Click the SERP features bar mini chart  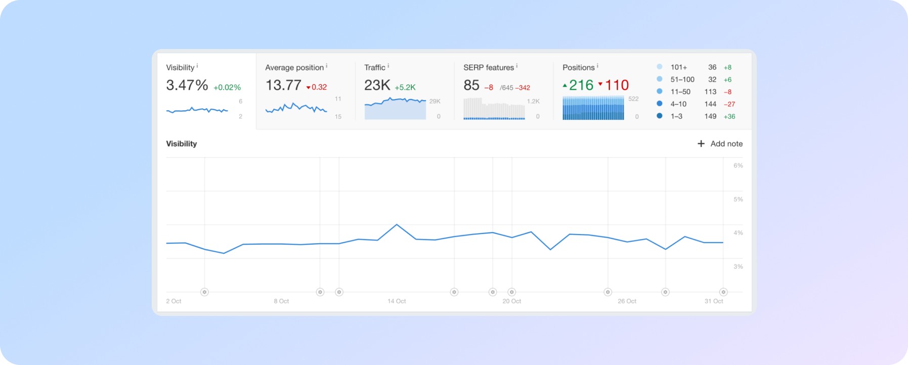pyautogui.click(x=494, y=109)
